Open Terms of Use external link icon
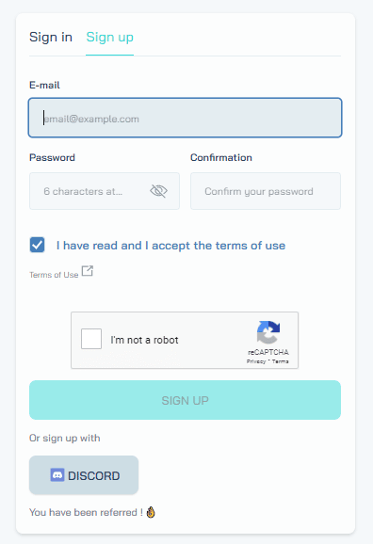 (x=88, y=271)
